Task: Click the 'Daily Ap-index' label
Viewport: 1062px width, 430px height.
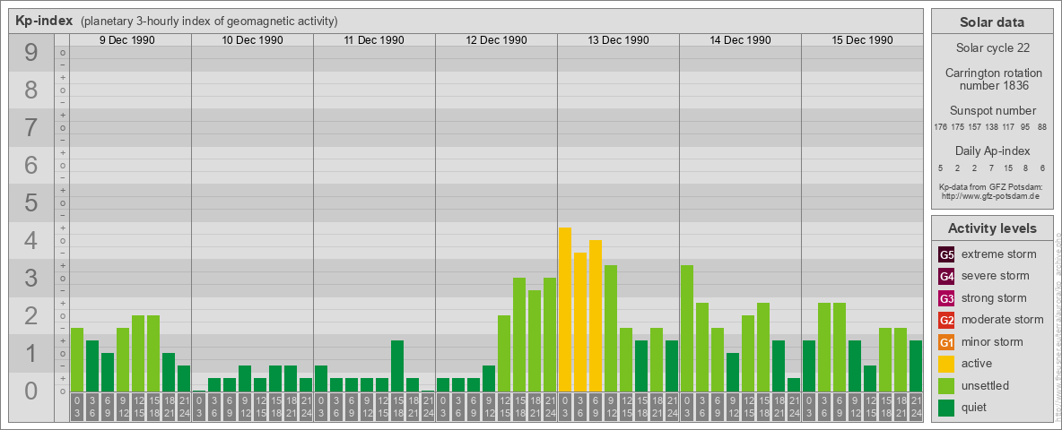Action: pos(993,150)
